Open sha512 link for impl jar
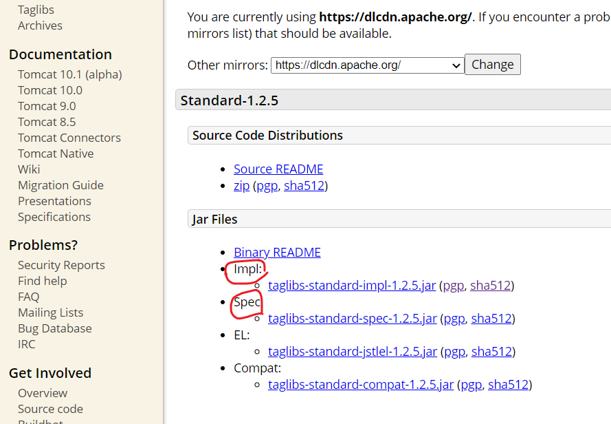Screen dimensions: 611x424 [490, 286]
